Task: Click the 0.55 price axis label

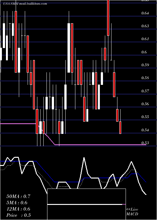Action: point(145,117)
